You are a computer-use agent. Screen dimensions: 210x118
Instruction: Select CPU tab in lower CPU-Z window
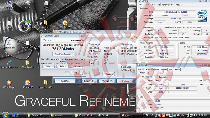point(140,69)
